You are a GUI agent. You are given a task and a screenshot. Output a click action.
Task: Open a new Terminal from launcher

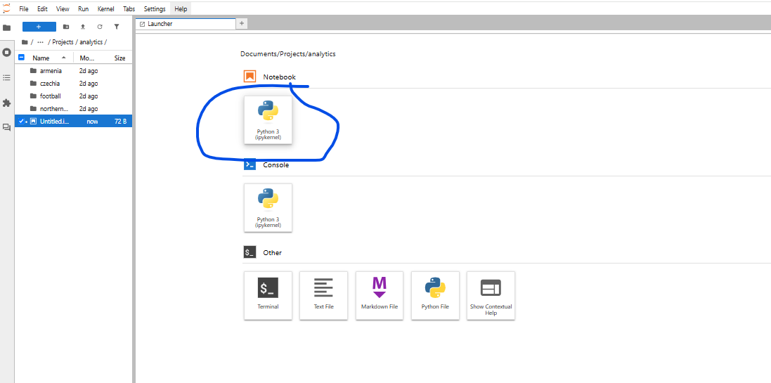tap(268, 295)
